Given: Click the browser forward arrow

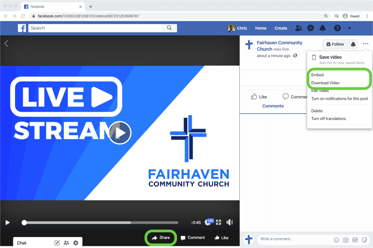Looking at the screenshot, I should pyautogui.click(x=14, y=16).
